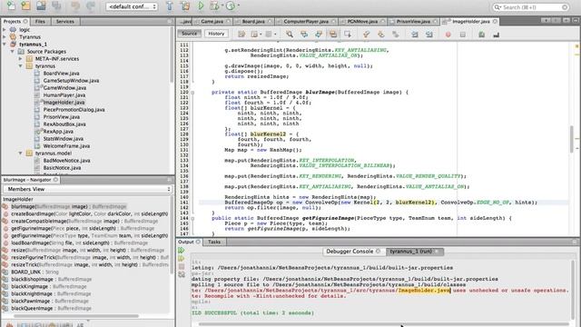Open the ComputerPlayer.java editor tab
Image resolution: width=581 pixels, height=327 pixels.
coord(306,22)
